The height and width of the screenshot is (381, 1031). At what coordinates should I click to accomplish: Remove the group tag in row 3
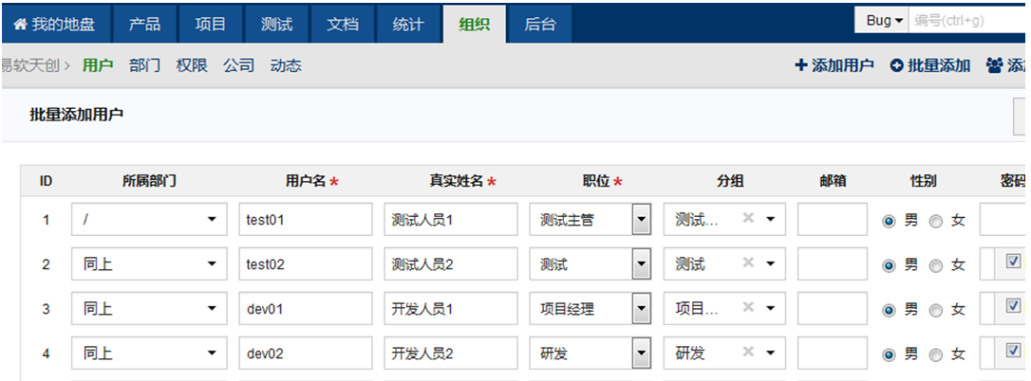click(747, 307)
